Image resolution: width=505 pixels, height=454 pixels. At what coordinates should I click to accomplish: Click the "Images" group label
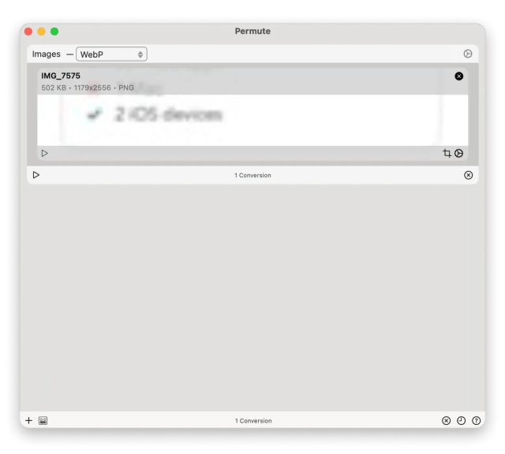[x=46, y=54]
